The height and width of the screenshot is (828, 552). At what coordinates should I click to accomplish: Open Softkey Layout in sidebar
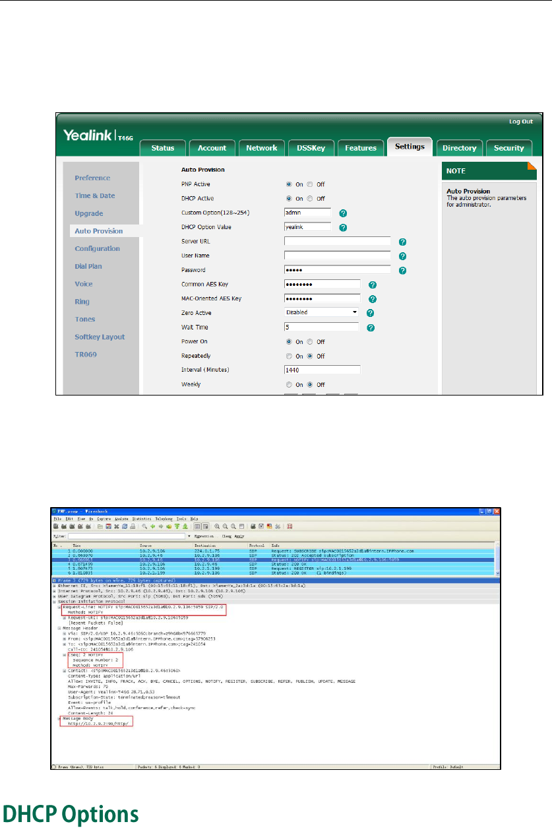tap(100, 337)
